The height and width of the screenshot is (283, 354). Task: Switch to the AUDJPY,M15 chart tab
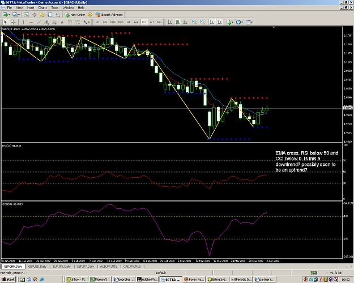[x=109, y=267]
